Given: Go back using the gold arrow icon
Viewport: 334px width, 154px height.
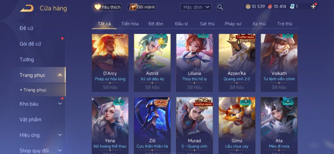Looking at the screenshot, I should 27,8.
